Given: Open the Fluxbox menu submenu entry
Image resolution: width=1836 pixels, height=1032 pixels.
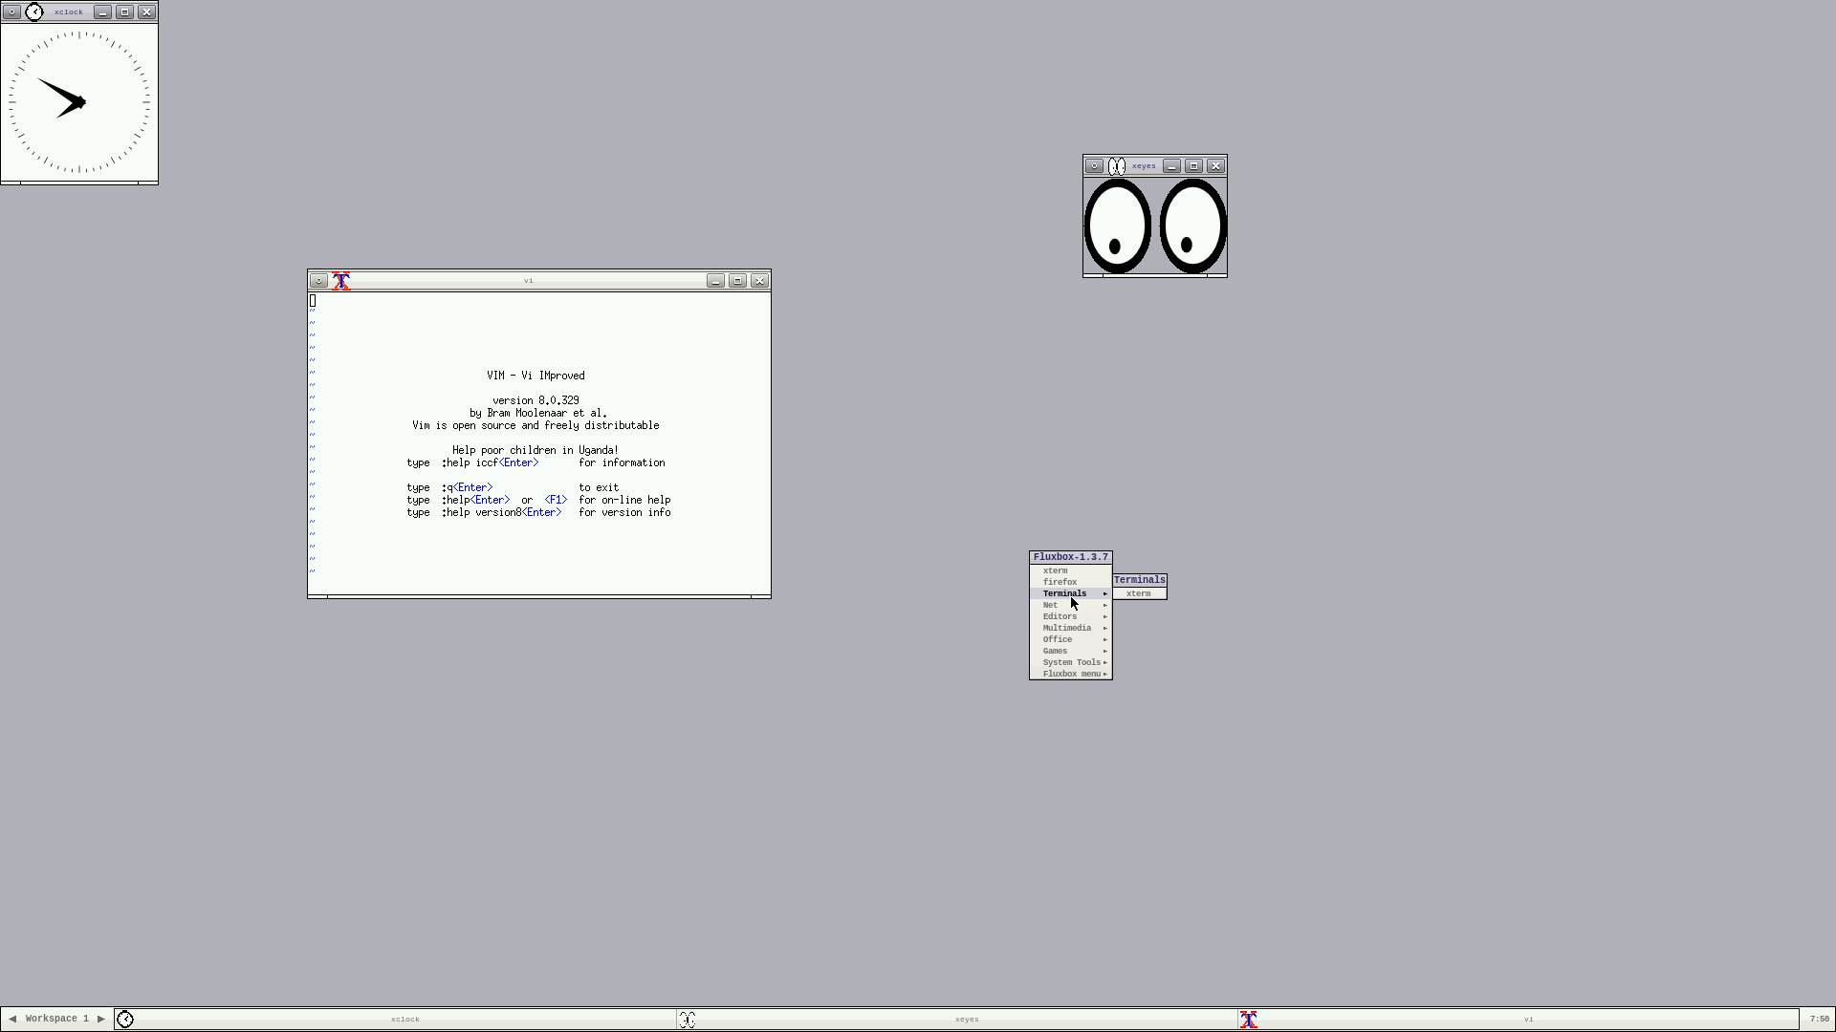Looking at the screenshot, I should pyautogui.click(x=1071, y=674).
